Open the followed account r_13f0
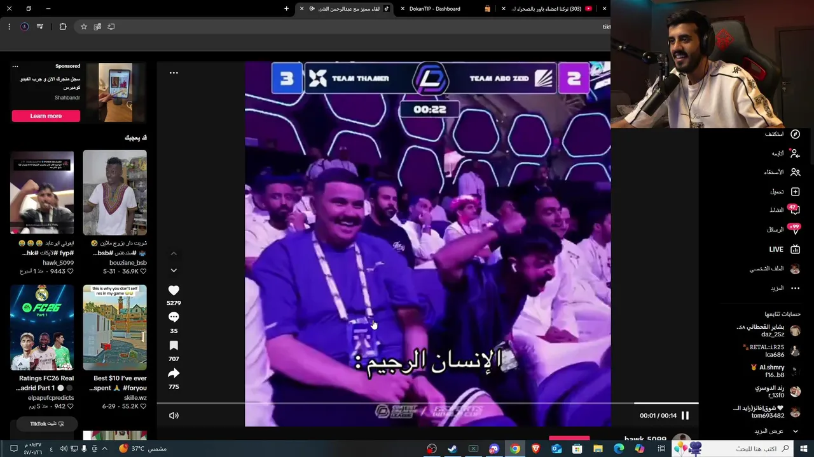 778,391
